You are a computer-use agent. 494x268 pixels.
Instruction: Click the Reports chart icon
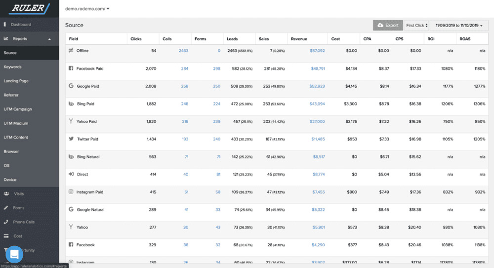(5, 38)
